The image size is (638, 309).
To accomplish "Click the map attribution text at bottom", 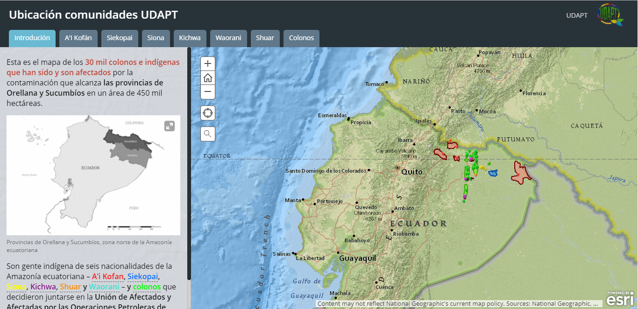I will 457,304.
